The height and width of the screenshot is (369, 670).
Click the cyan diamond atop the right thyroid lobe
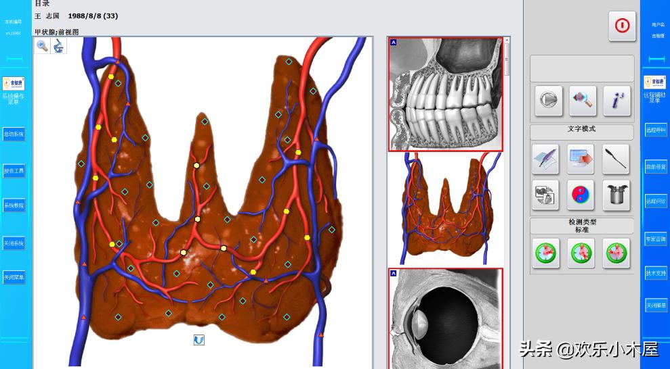click(289, 62)
